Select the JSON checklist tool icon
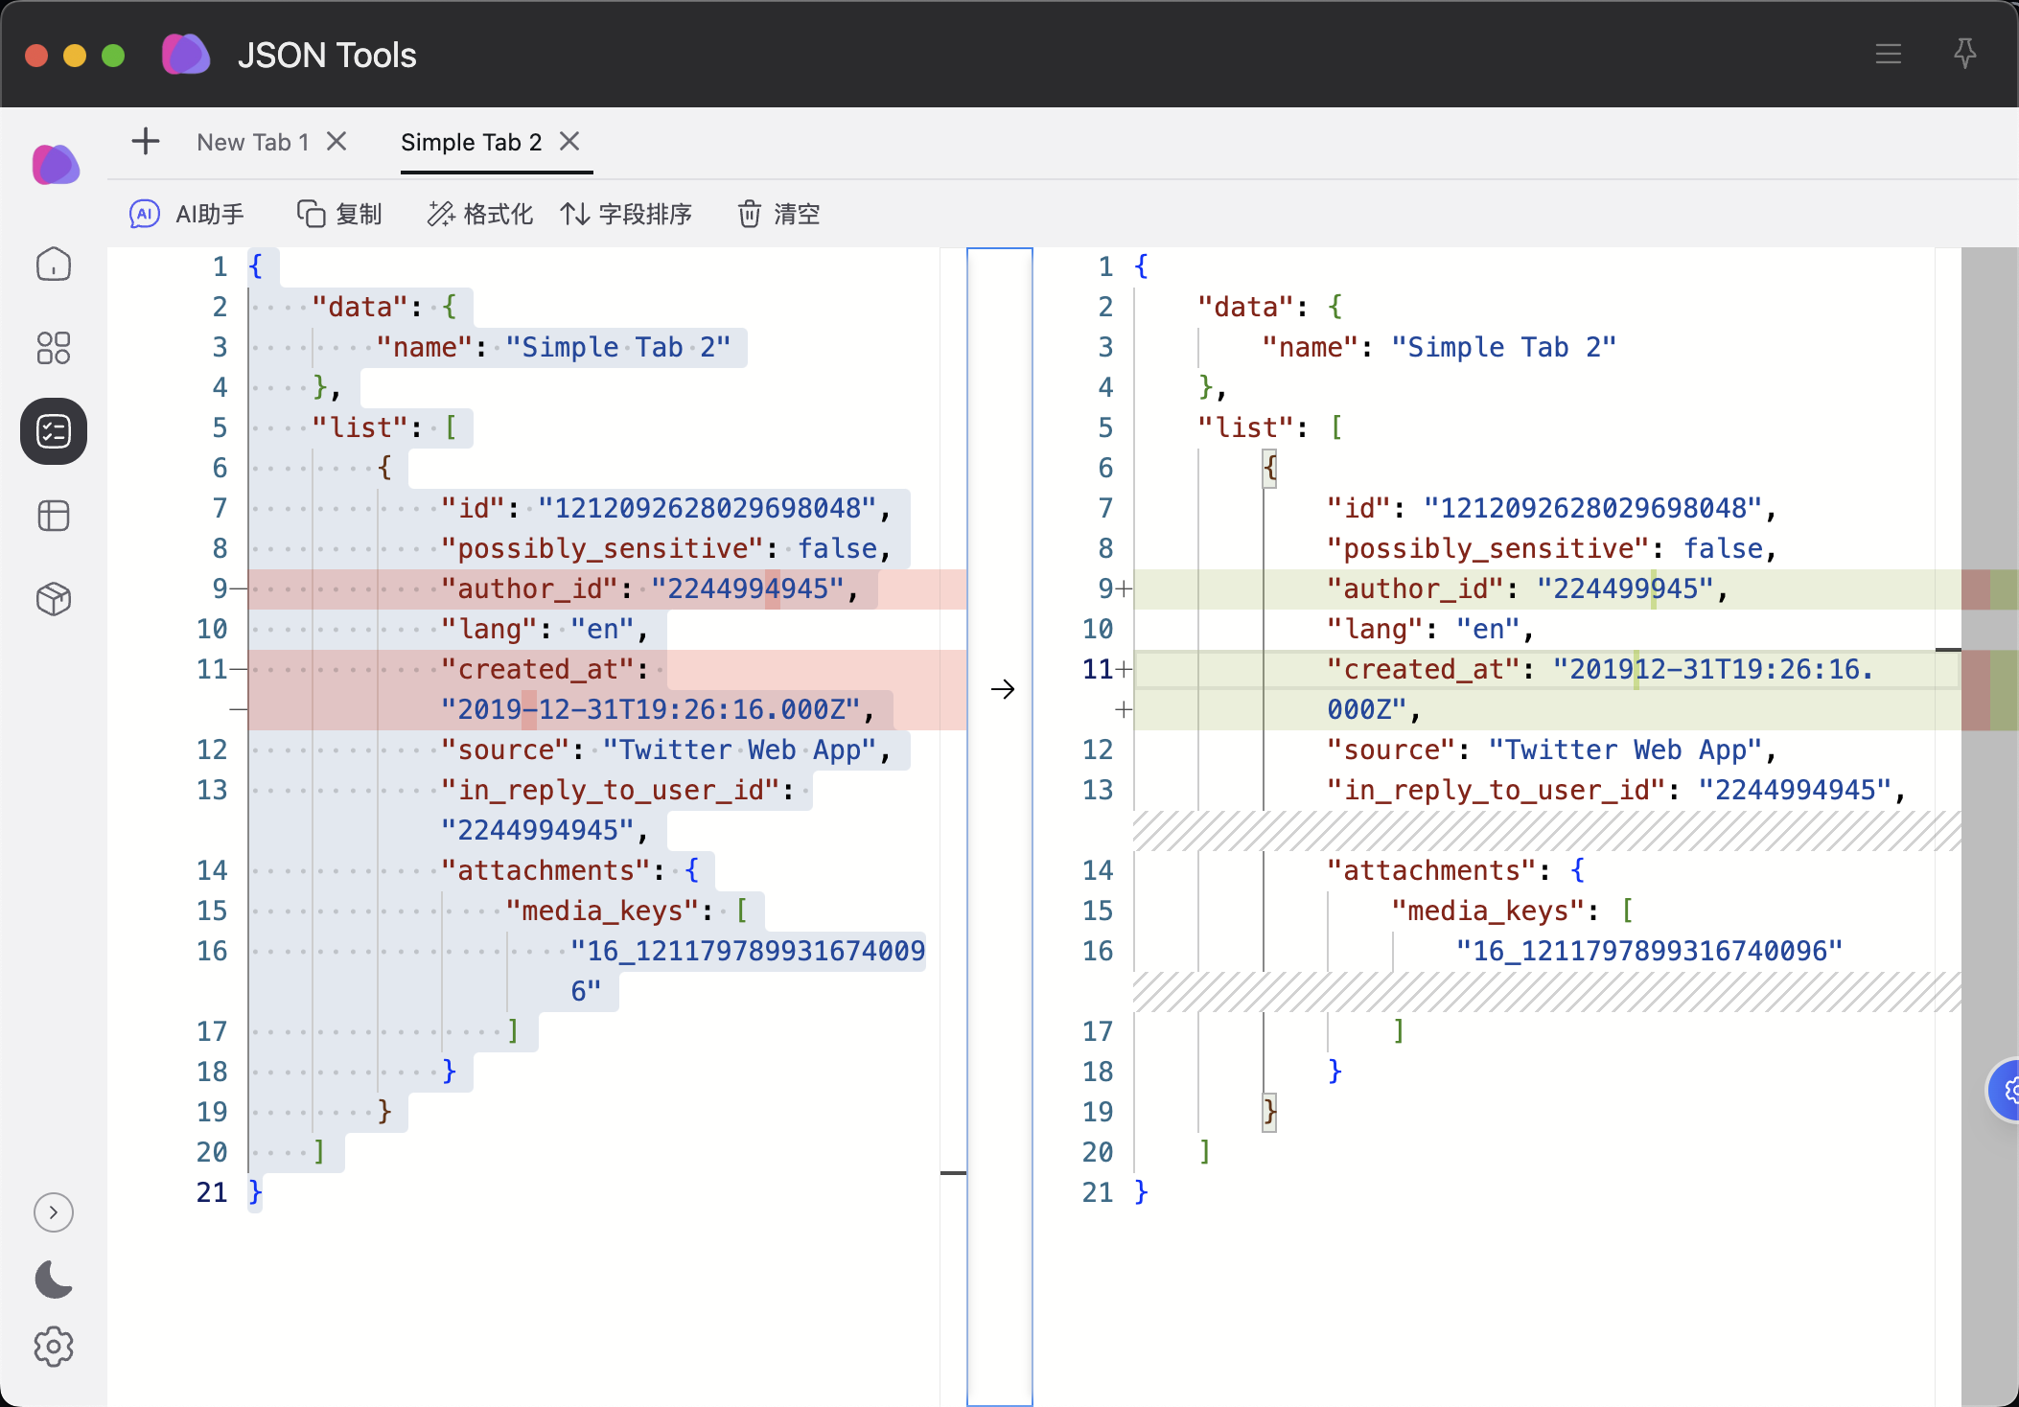This screenshot has height=1407, width=2019. (x=54, y=431)
